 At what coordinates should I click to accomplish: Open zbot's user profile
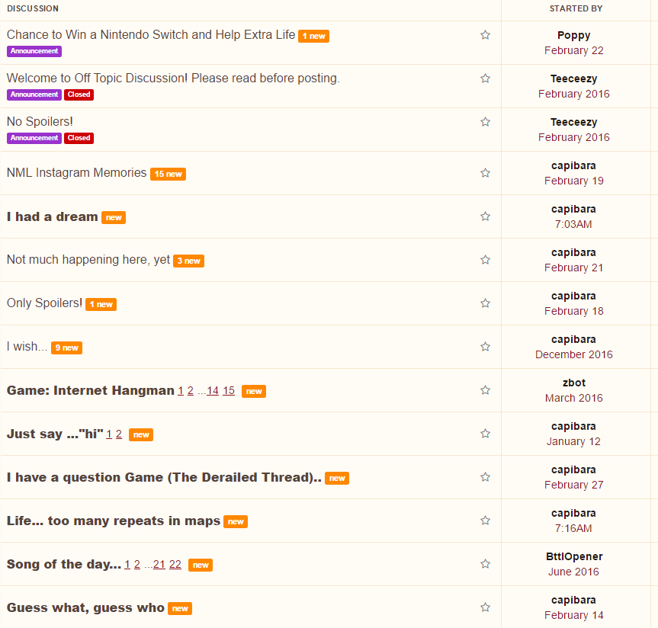click(x=573, y=383)
